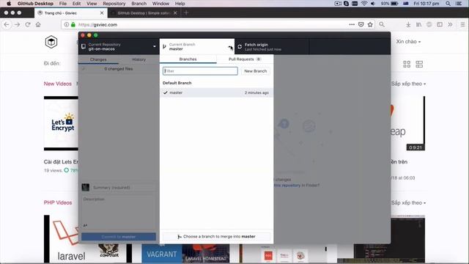Screen dimensions: 469x264
Task: Choose a branch to merge into master
Action: click(217, 236)
